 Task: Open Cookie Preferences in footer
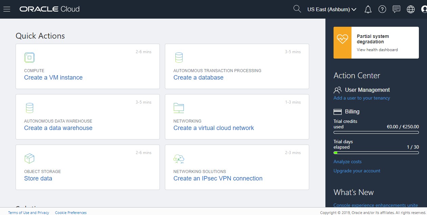click(71, 213)
